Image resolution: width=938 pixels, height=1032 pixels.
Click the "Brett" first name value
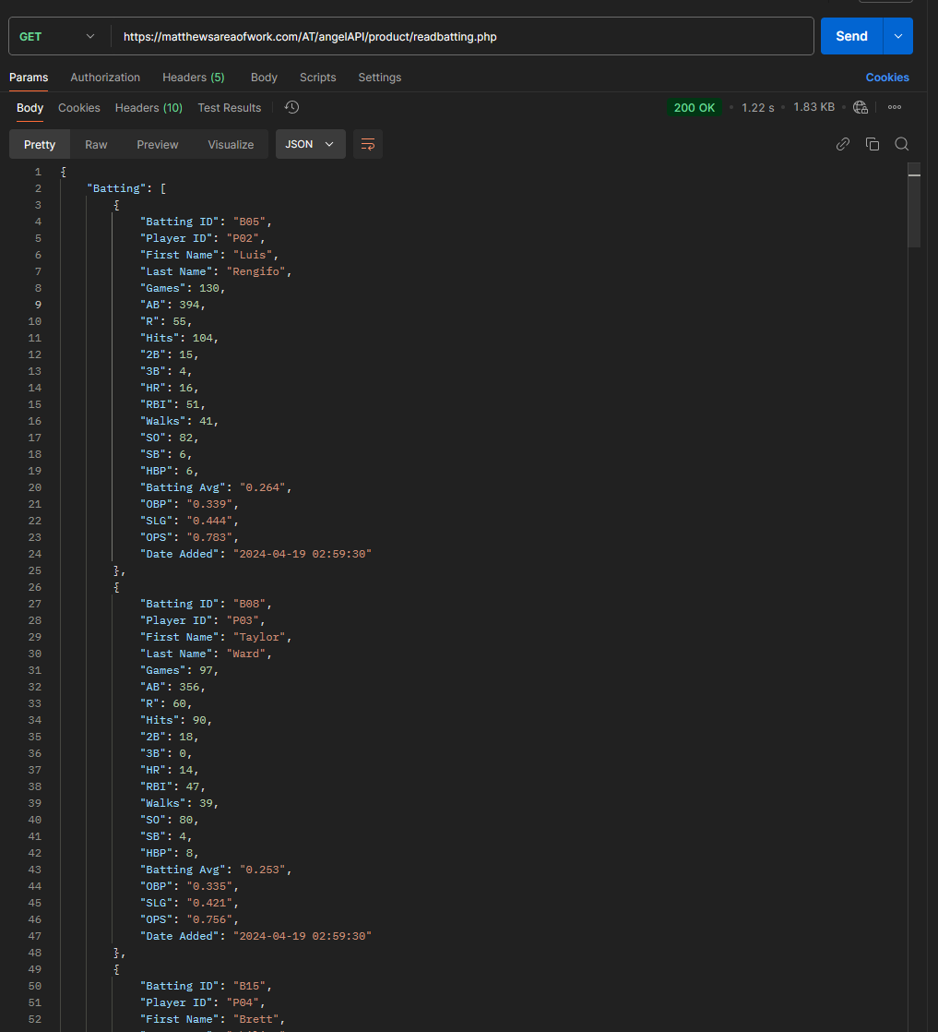point(255,1019)
